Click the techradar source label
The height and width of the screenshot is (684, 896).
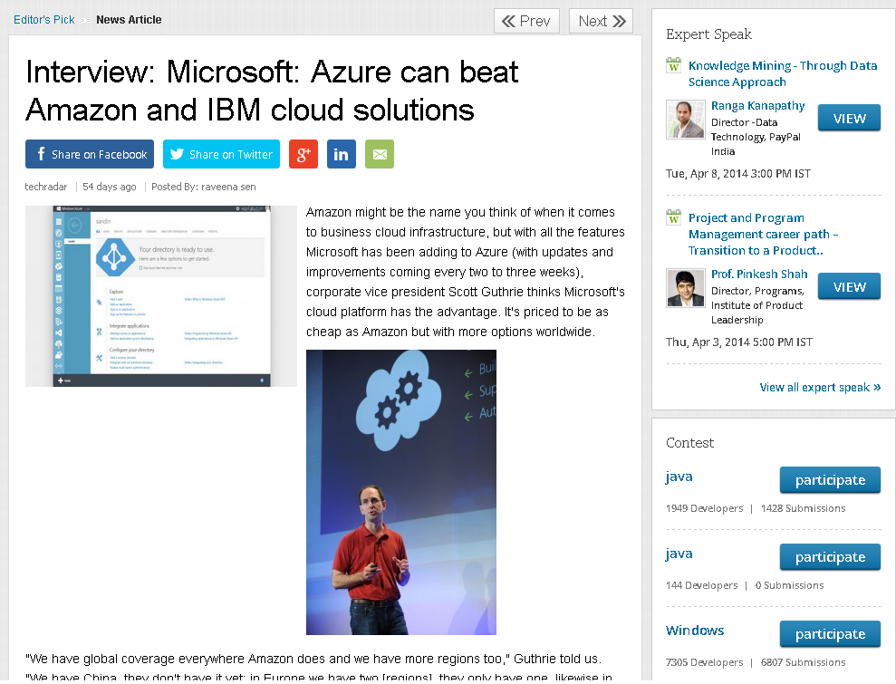(x=45, y=187)
